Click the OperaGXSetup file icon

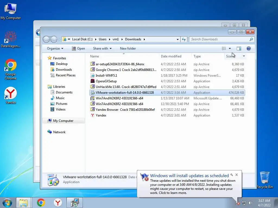[x=93, y=81]
